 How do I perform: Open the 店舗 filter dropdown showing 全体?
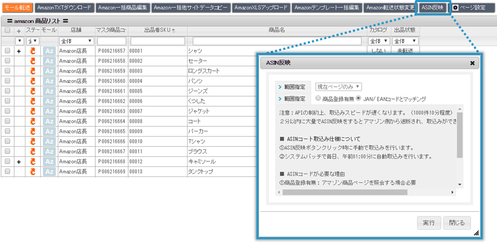[76, 41]
